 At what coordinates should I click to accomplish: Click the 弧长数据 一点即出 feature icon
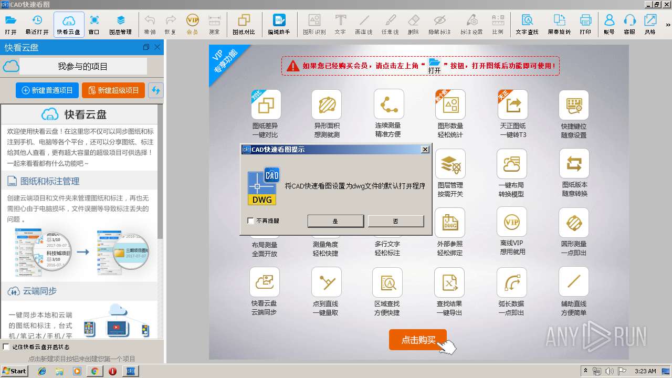pyautogui.click(x=512, y=282)
